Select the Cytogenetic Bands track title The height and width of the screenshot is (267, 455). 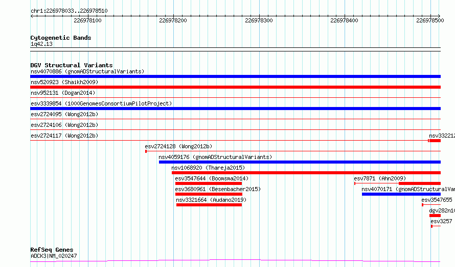tap(61, 38)
